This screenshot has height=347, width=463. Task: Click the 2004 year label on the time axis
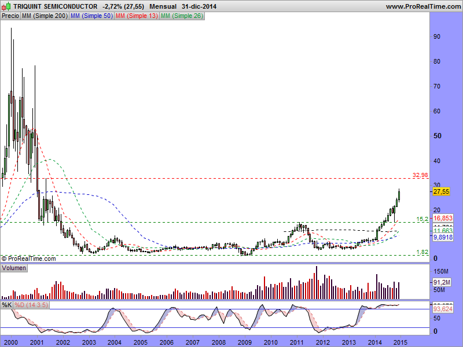115,342
